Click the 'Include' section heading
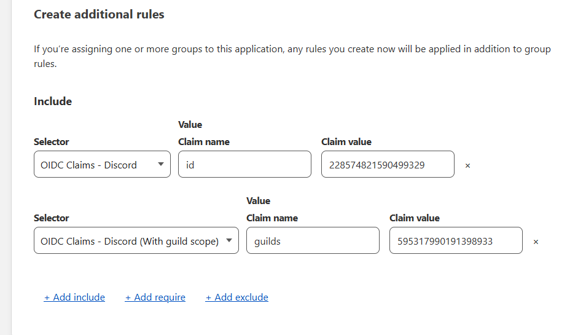578x335 pixels. [53, 101]
